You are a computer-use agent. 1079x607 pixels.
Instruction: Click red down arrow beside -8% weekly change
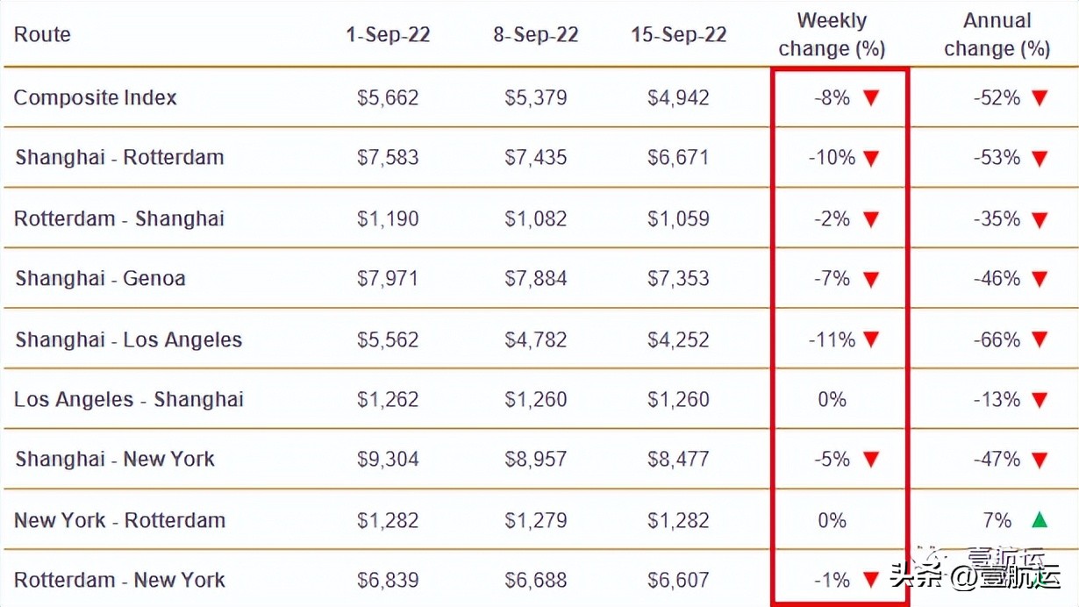pos(870,98)
